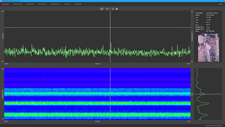The width and height of the screenshot is (225, 127).
Task: Click Browse Folders in the top bar
Action: [18, 4]
